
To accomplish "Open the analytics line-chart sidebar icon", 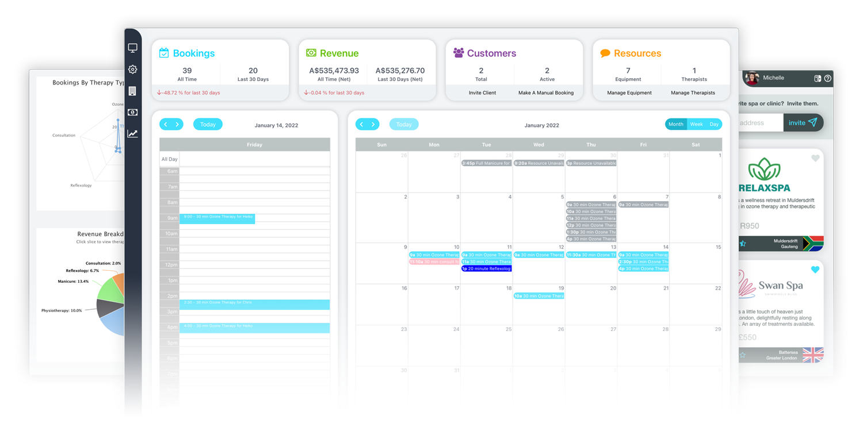I will pos(132,133).
